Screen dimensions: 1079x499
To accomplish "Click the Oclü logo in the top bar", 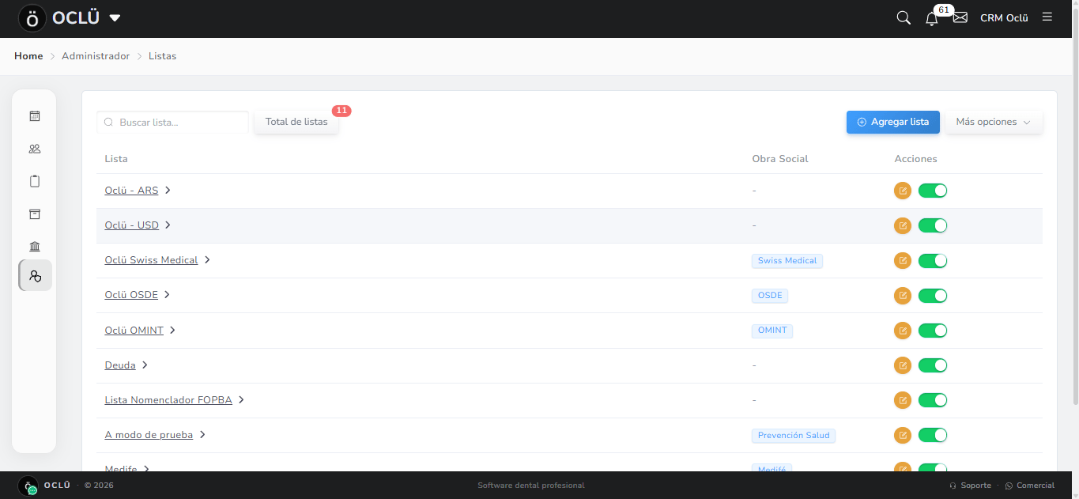I will [32, 18].
